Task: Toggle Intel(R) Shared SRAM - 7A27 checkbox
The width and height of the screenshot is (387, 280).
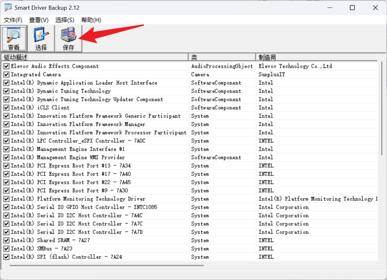Action: pos(7,240)
